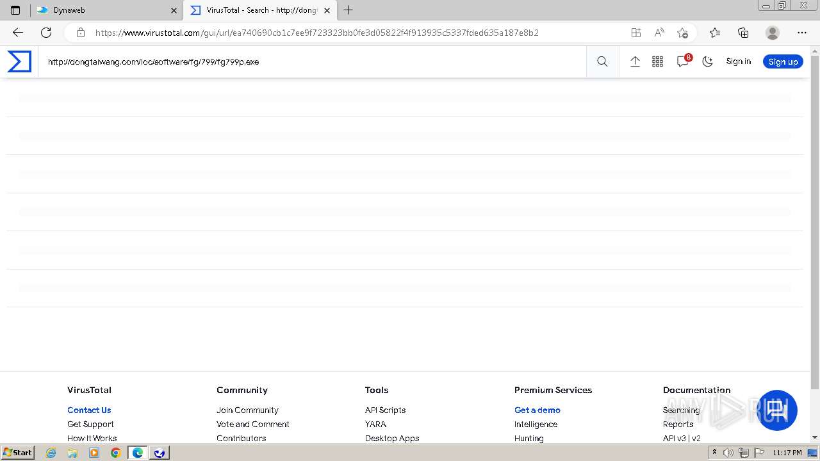Click the search magnifier icon
820x461 pixels.
602,61
